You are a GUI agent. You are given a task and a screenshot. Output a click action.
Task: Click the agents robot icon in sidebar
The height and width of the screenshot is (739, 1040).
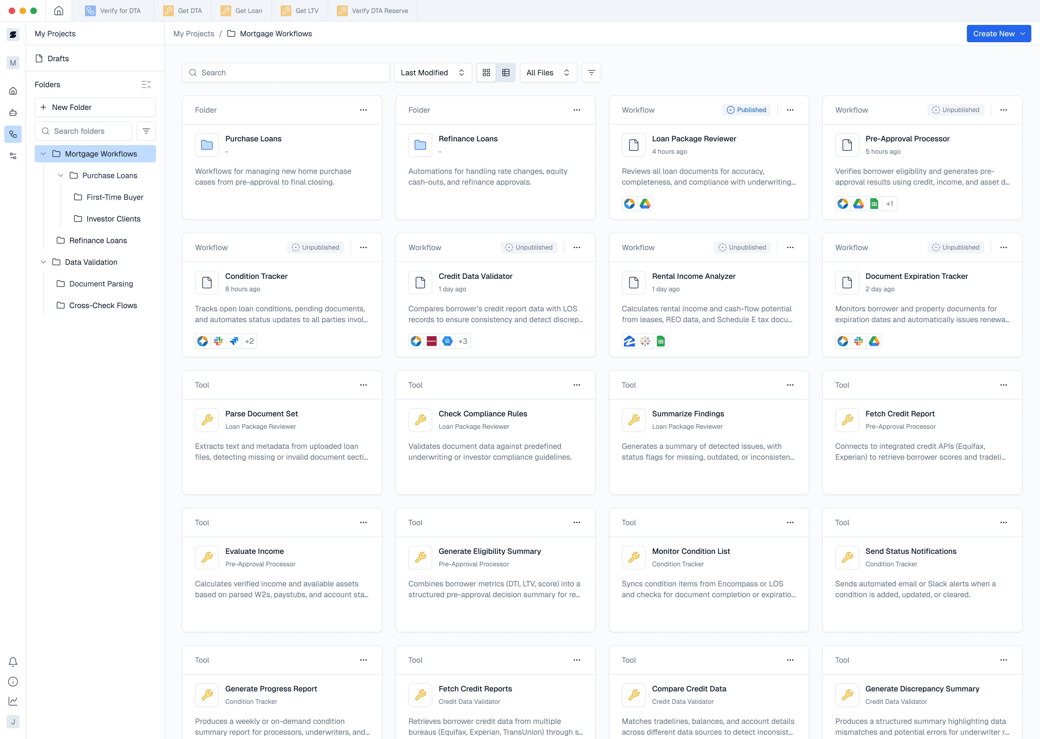(13, 112)
